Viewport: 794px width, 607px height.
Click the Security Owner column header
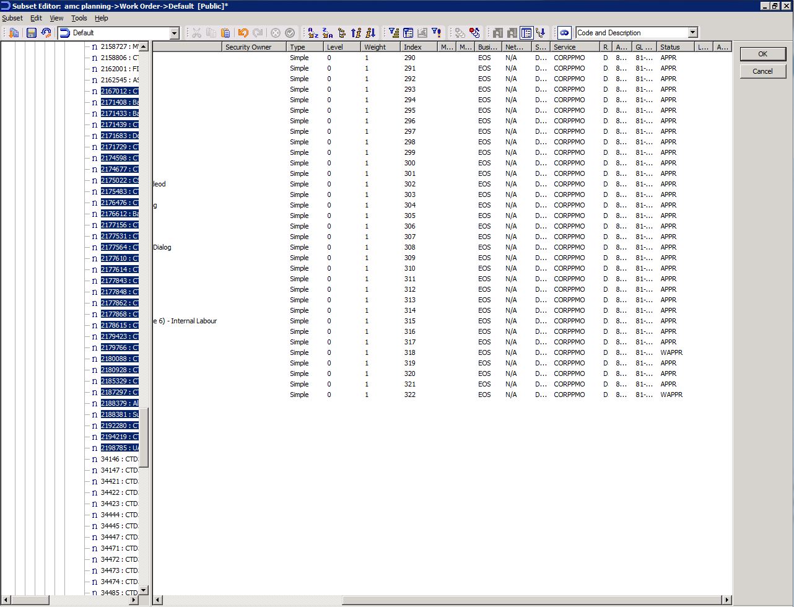pos(254,47)
